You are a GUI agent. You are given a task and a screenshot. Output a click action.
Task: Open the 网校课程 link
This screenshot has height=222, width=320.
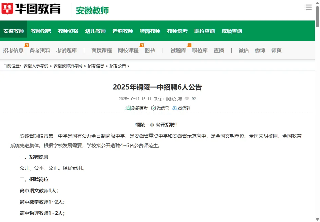click(128, 50)
